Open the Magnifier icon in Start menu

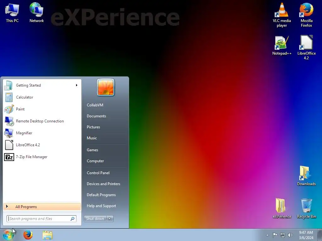click(9, 133)
